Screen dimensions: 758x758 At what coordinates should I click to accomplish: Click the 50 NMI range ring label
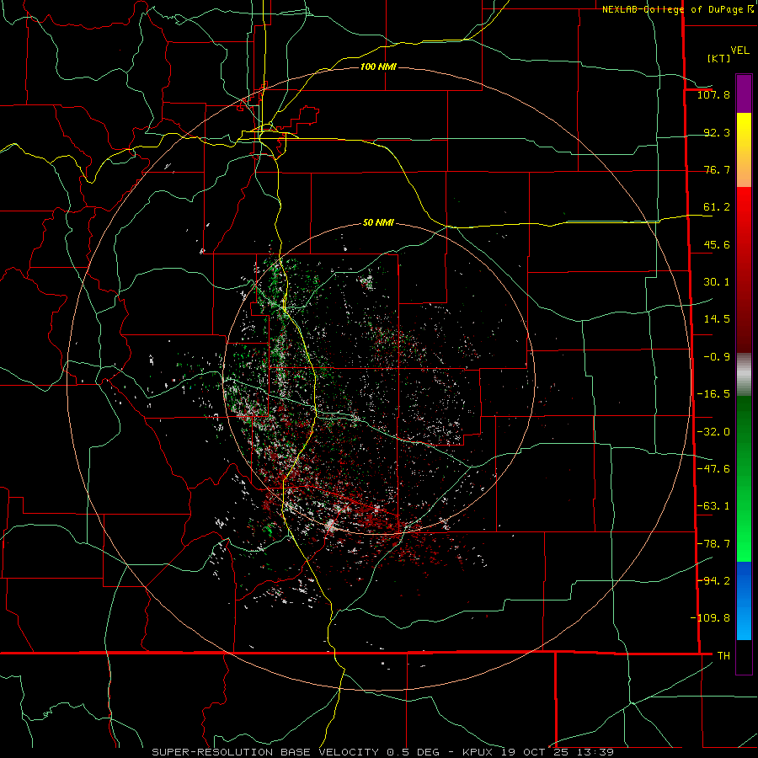[378, 223]
